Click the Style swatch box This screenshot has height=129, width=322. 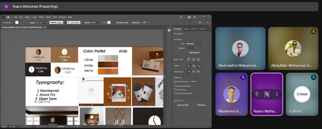coord(109,23)
